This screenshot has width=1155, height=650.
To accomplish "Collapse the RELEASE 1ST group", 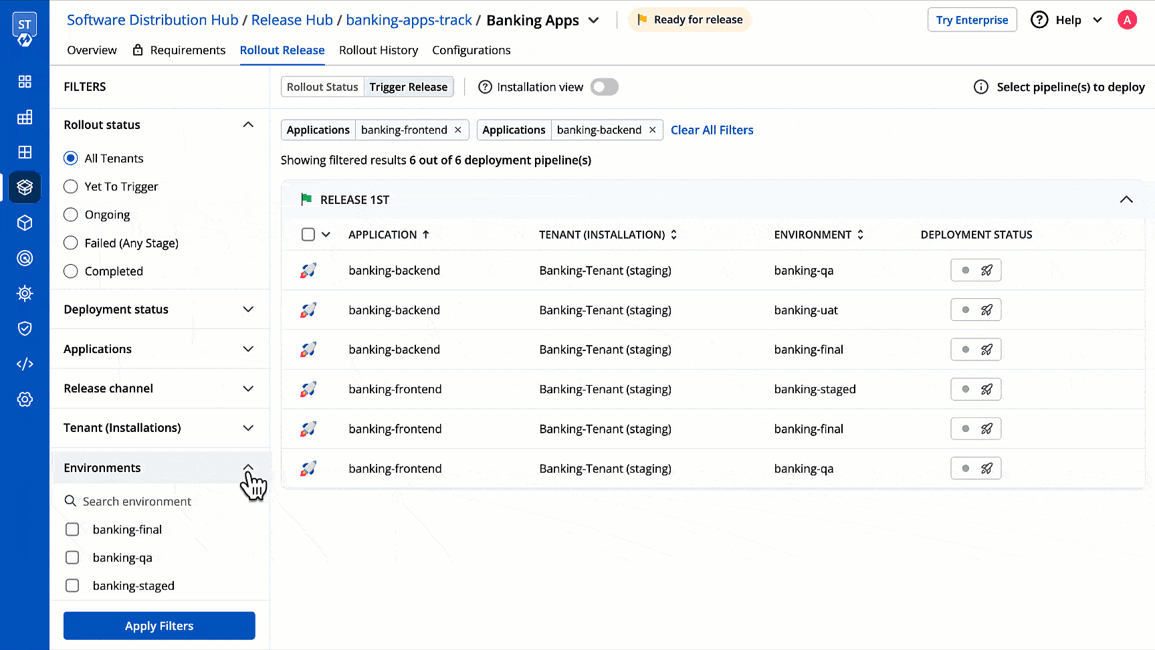I will (x=1126, y=199).
